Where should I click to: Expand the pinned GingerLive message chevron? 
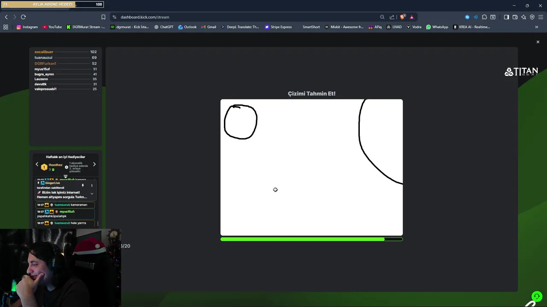coord(91,194)
